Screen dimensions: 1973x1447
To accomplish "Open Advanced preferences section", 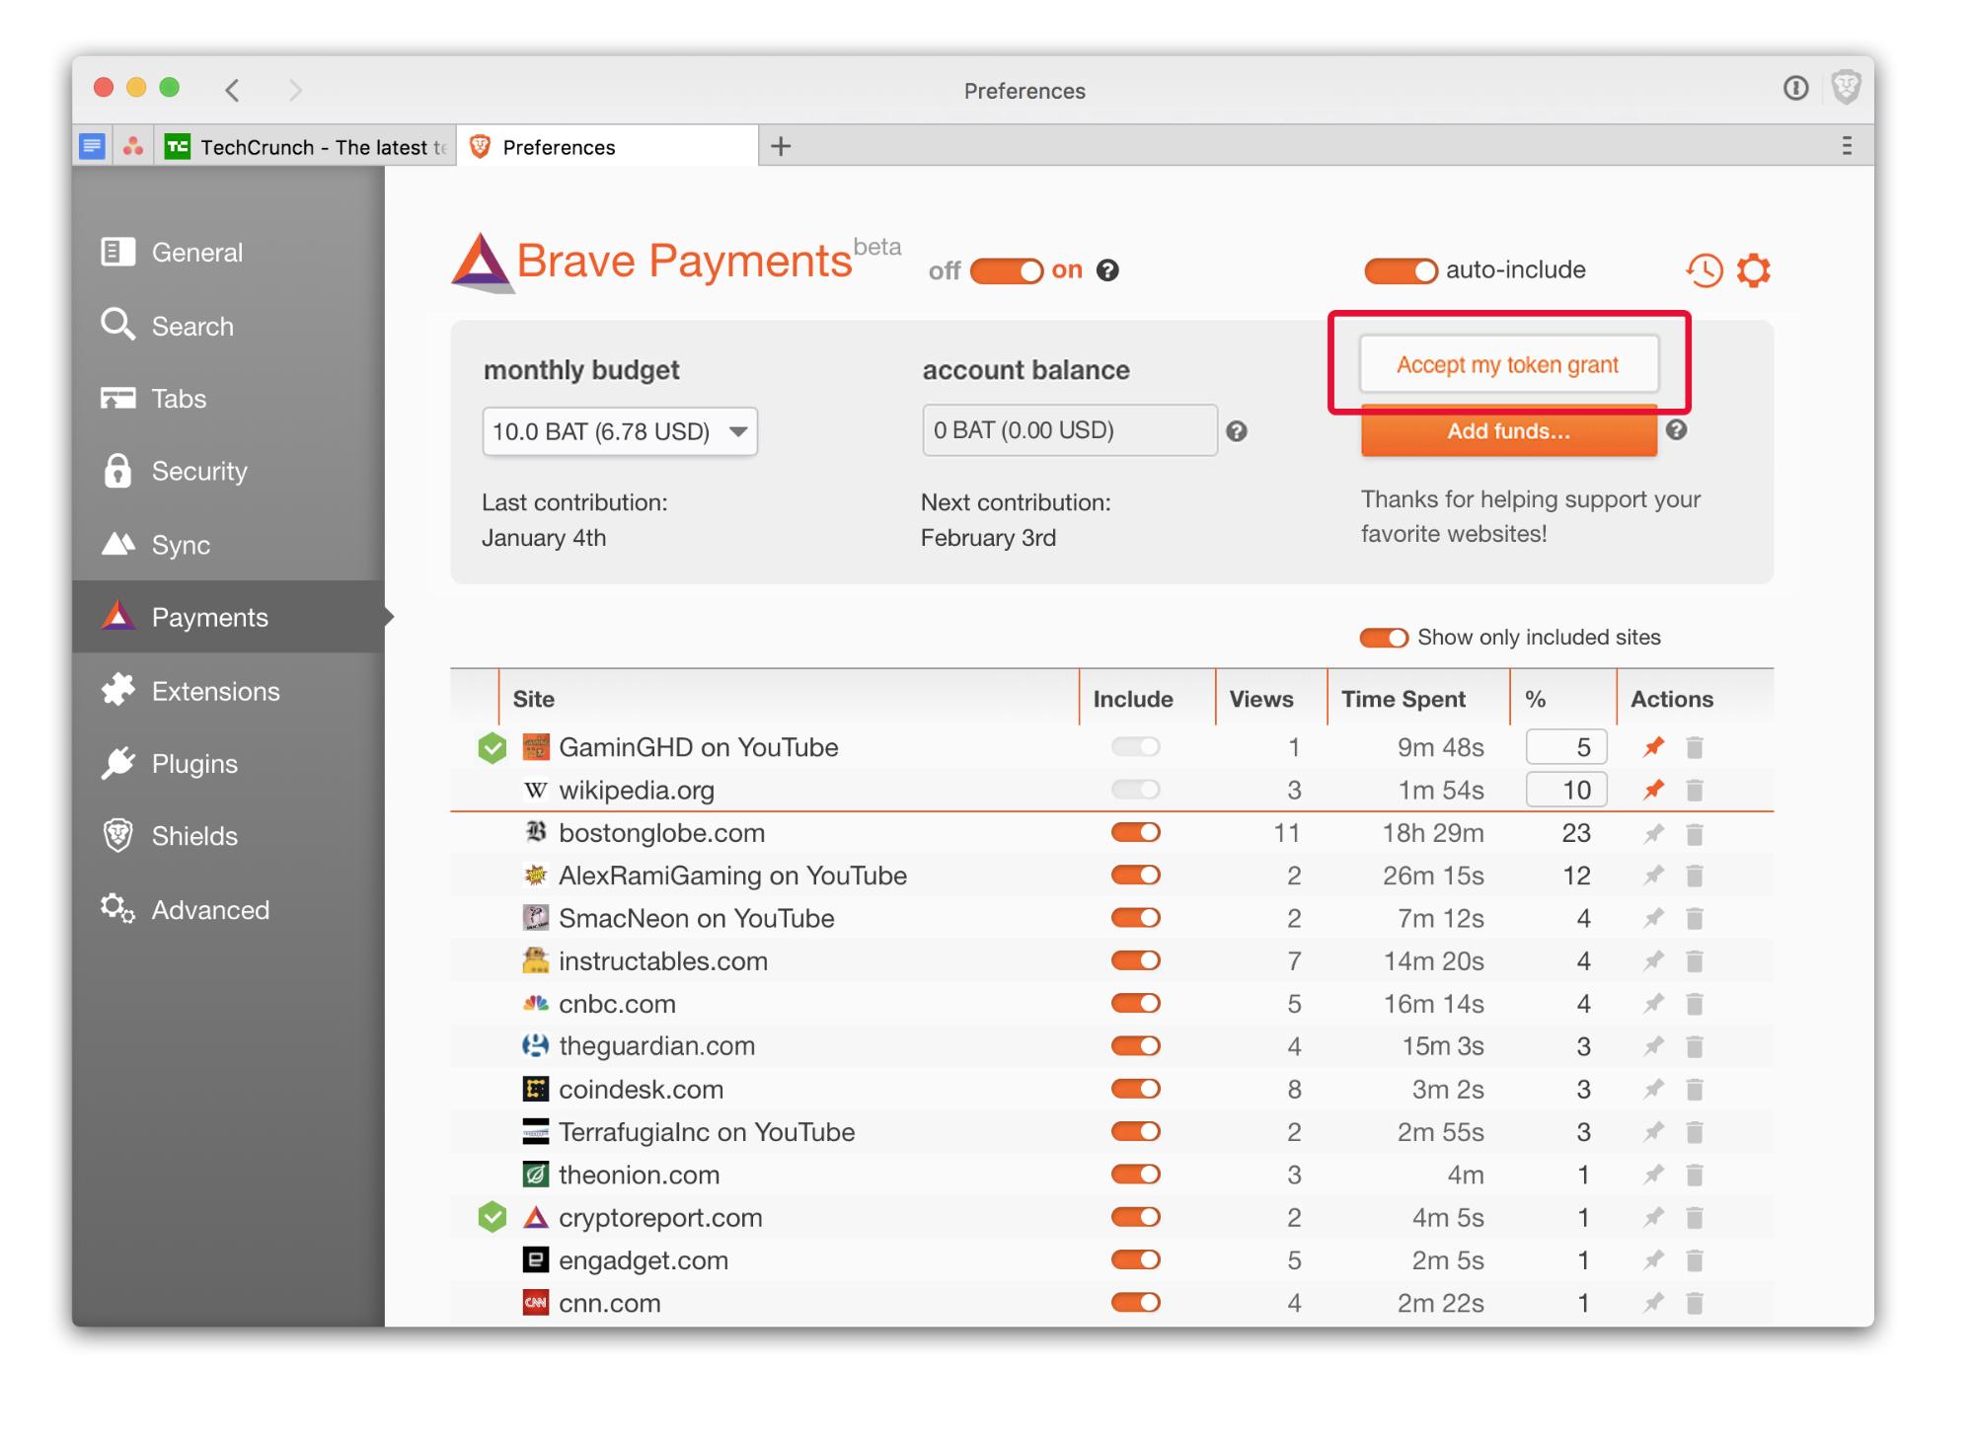I will (x=228, y=909).
